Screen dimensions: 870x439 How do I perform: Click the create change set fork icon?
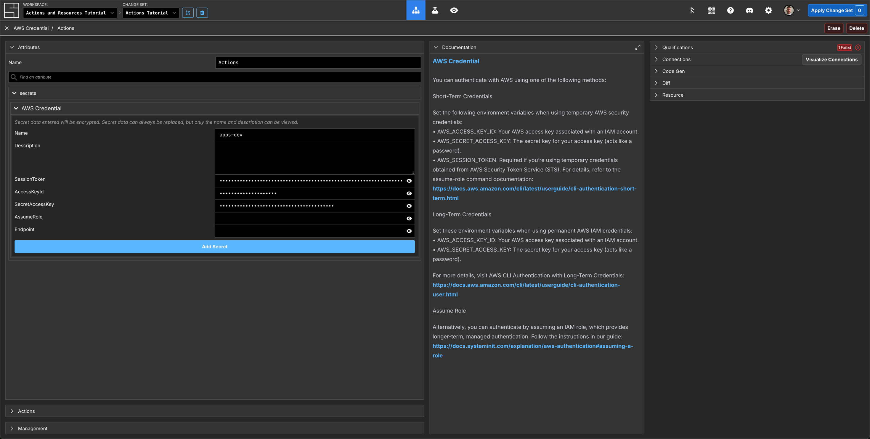(x=188, y=13)
